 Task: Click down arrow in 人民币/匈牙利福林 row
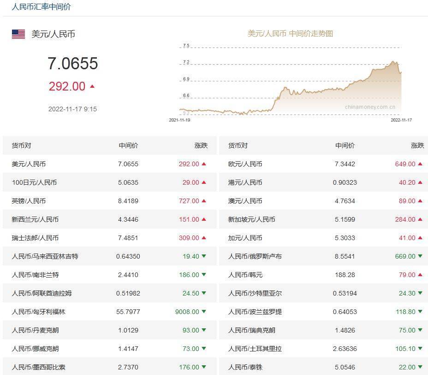[204, 312]
